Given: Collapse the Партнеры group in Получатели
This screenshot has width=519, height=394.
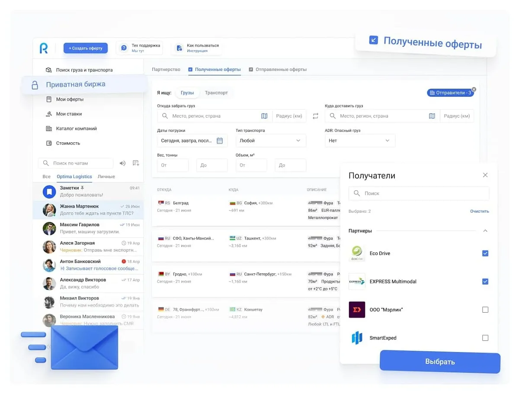Looking at the screenshot, I should coord(485,231).
